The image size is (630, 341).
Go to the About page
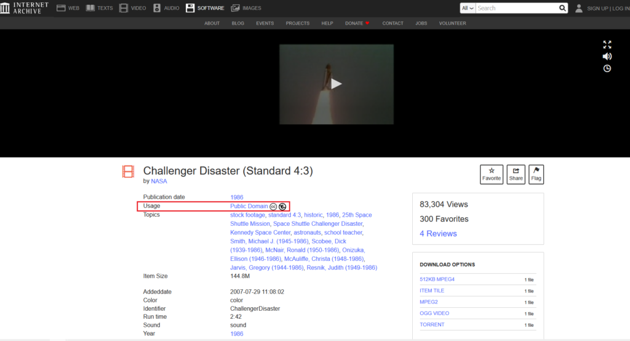212,23
